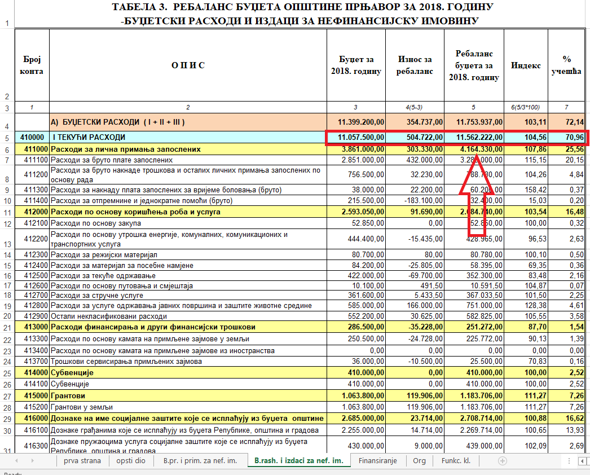
Task: Select the '-35.228,00' cell
Action: click(415, 327)
